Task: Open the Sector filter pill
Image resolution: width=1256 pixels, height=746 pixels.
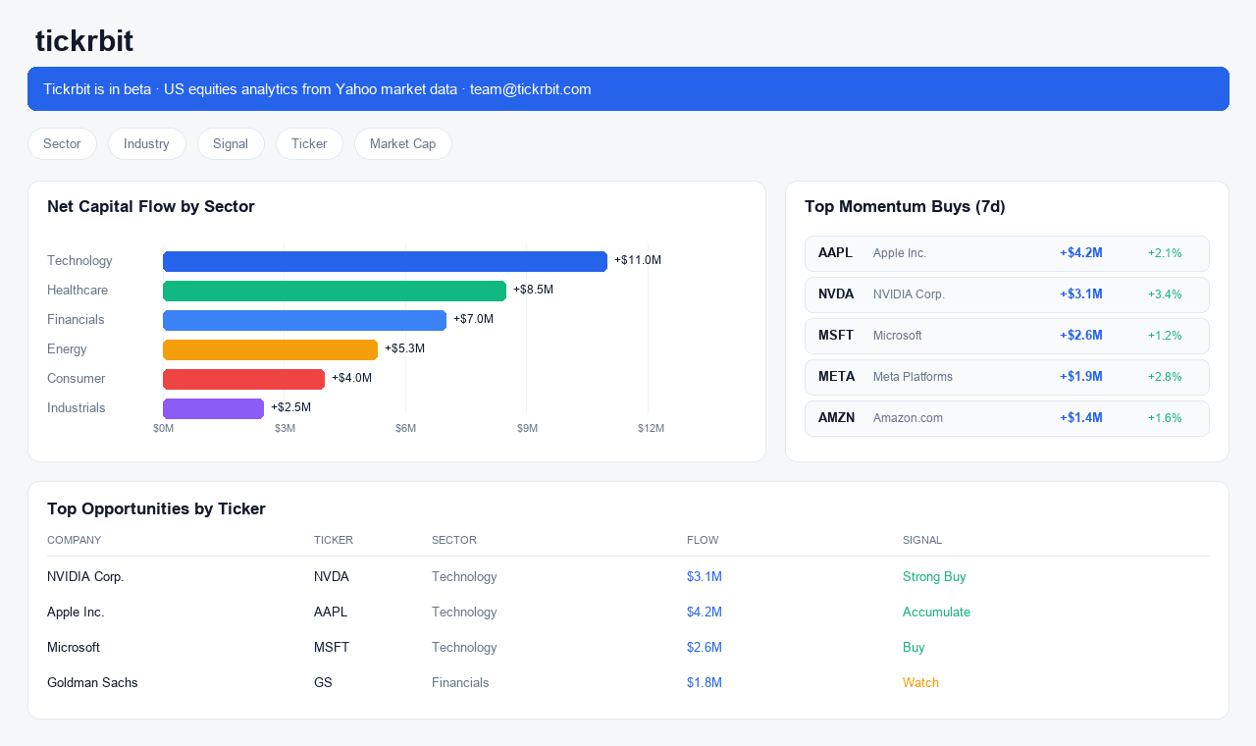Action: click(62, 143)
